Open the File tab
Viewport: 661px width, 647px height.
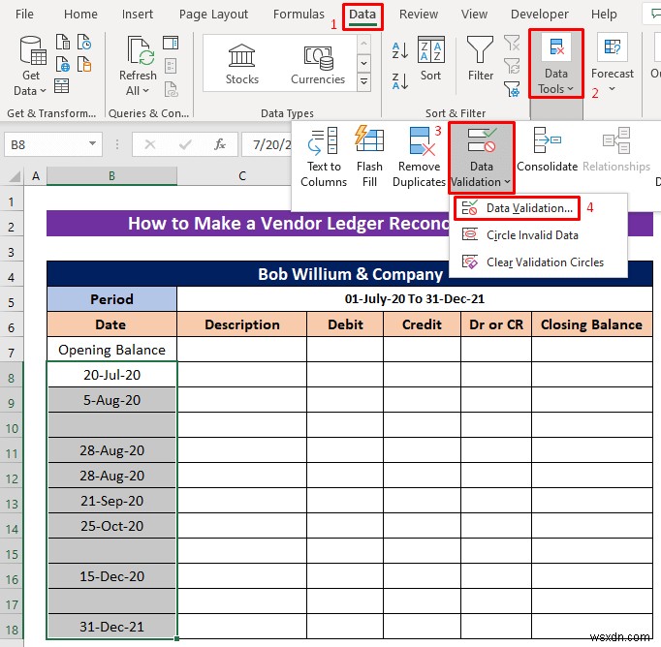tap(24, 14)
